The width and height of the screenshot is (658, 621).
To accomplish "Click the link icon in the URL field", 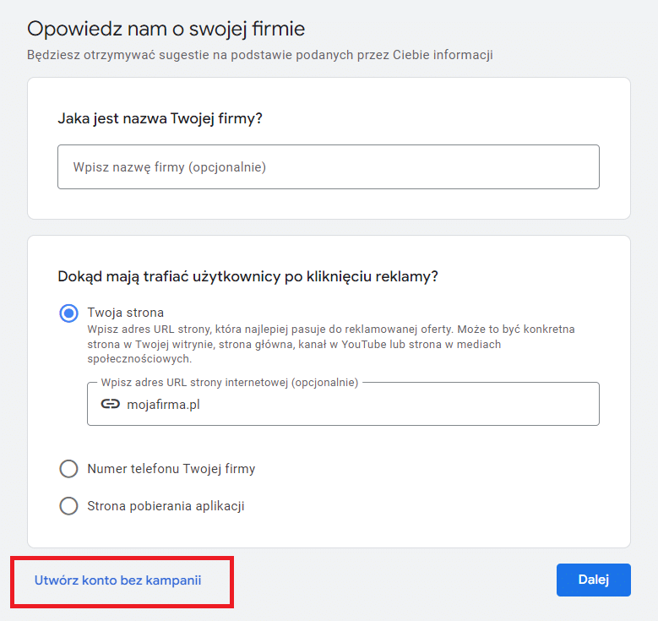I will (110, 404).
